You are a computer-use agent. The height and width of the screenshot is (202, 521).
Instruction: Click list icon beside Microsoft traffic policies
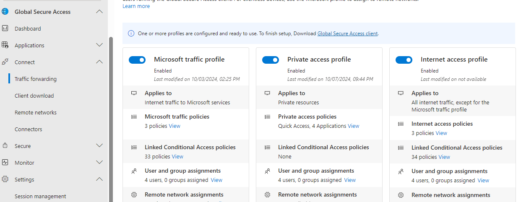click(x=134, y=117)
